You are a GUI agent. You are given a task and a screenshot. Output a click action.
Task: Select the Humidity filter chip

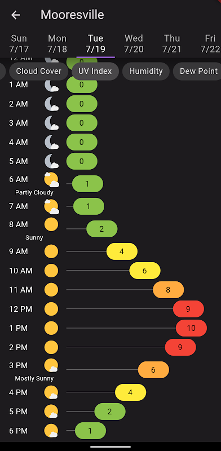pos(145,71)
